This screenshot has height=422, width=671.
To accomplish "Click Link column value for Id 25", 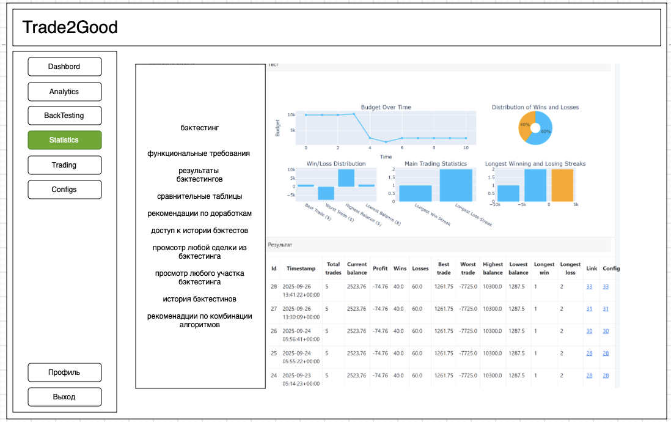I will tap(589, 353).
